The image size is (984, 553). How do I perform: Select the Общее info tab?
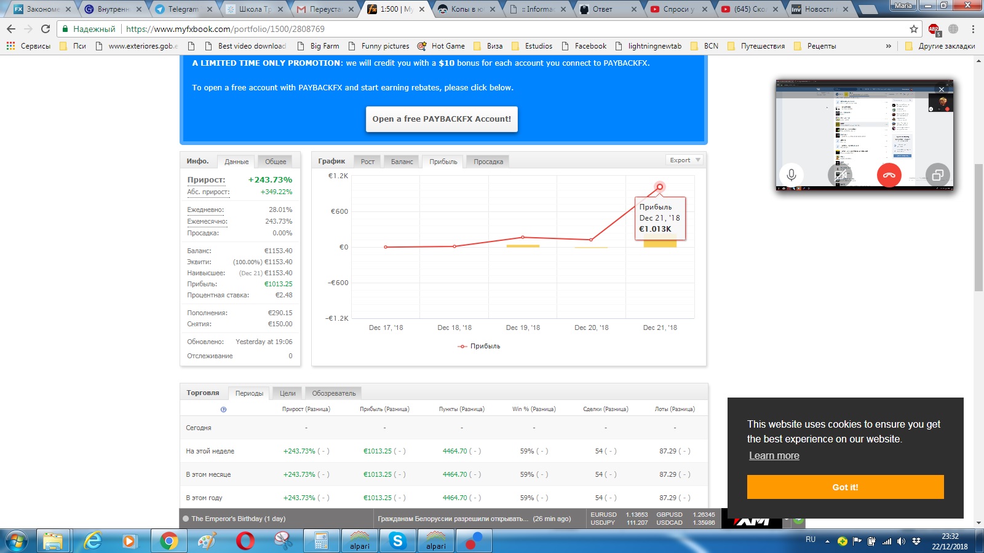point(276,162)
